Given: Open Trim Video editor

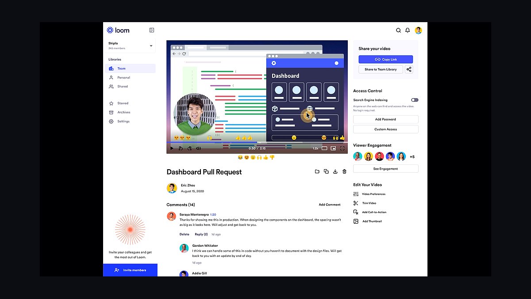Looking at the screenshot, I should click(365, 203).
